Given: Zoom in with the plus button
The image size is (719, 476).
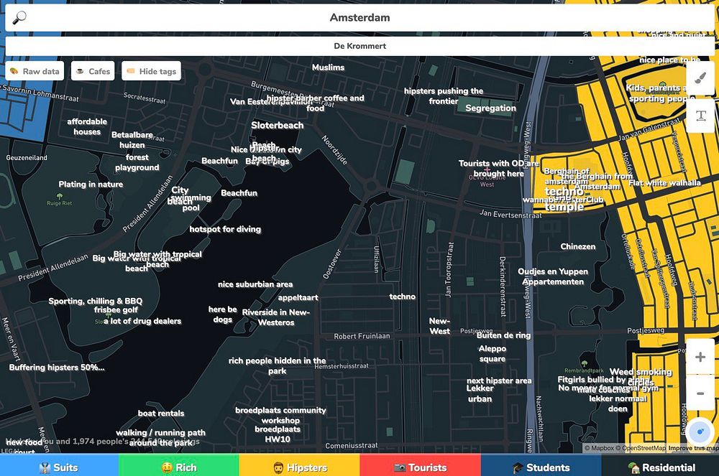Looking at the screenshot, I should pyautogui.click(x=700, y=357).
